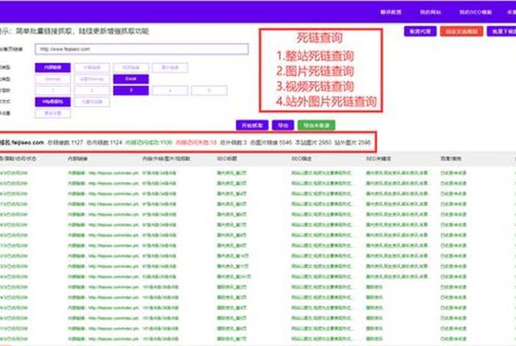Click the purple proxy configuration button
This screenshot has width=516, height=346.
[420, 31]
